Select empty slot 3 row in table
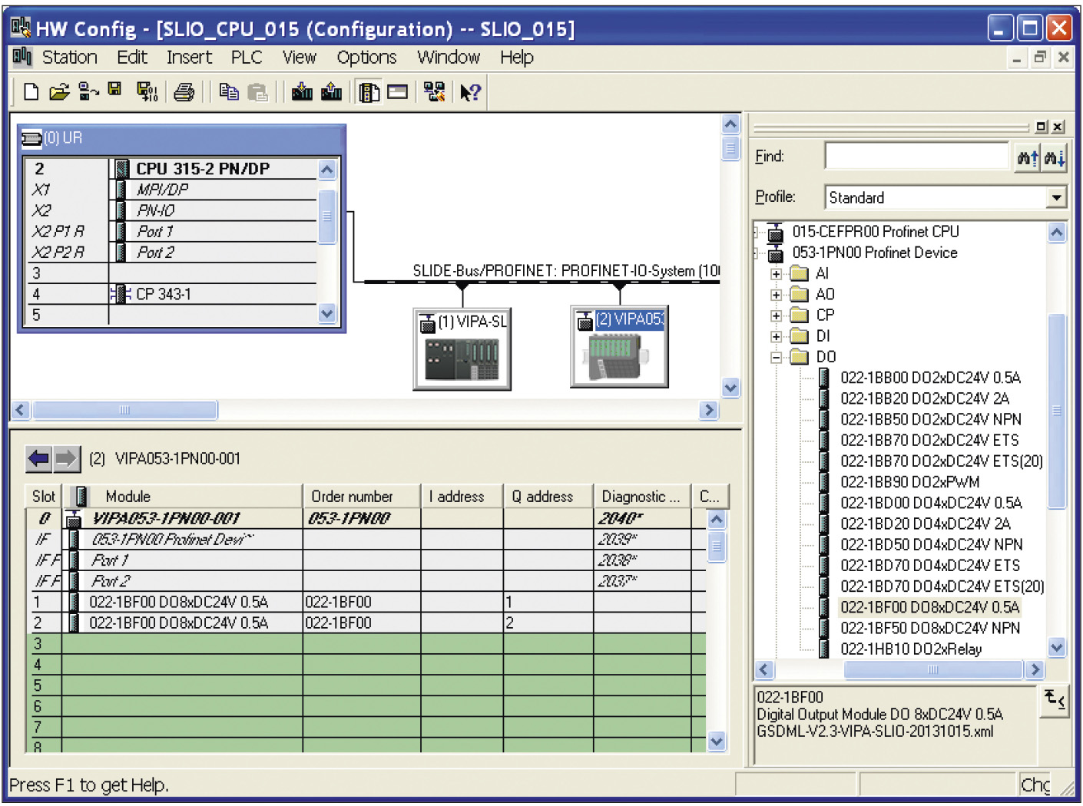The width and height of the screenshot is (1083, 806). [366, 644]
